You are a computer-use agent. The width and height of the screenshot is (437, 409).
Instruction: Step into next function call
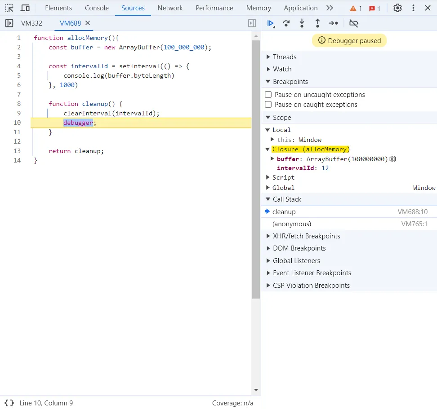coord(302,23)
